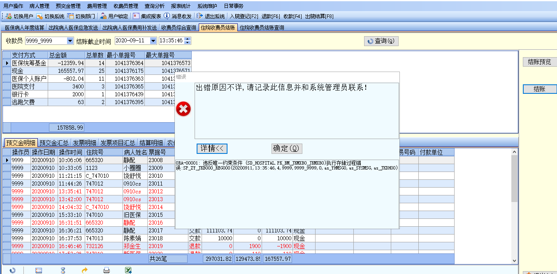This screenshot has width=557, height=274.
Task: Open the 系统维护 menu
Action: (x=207, y=6)
